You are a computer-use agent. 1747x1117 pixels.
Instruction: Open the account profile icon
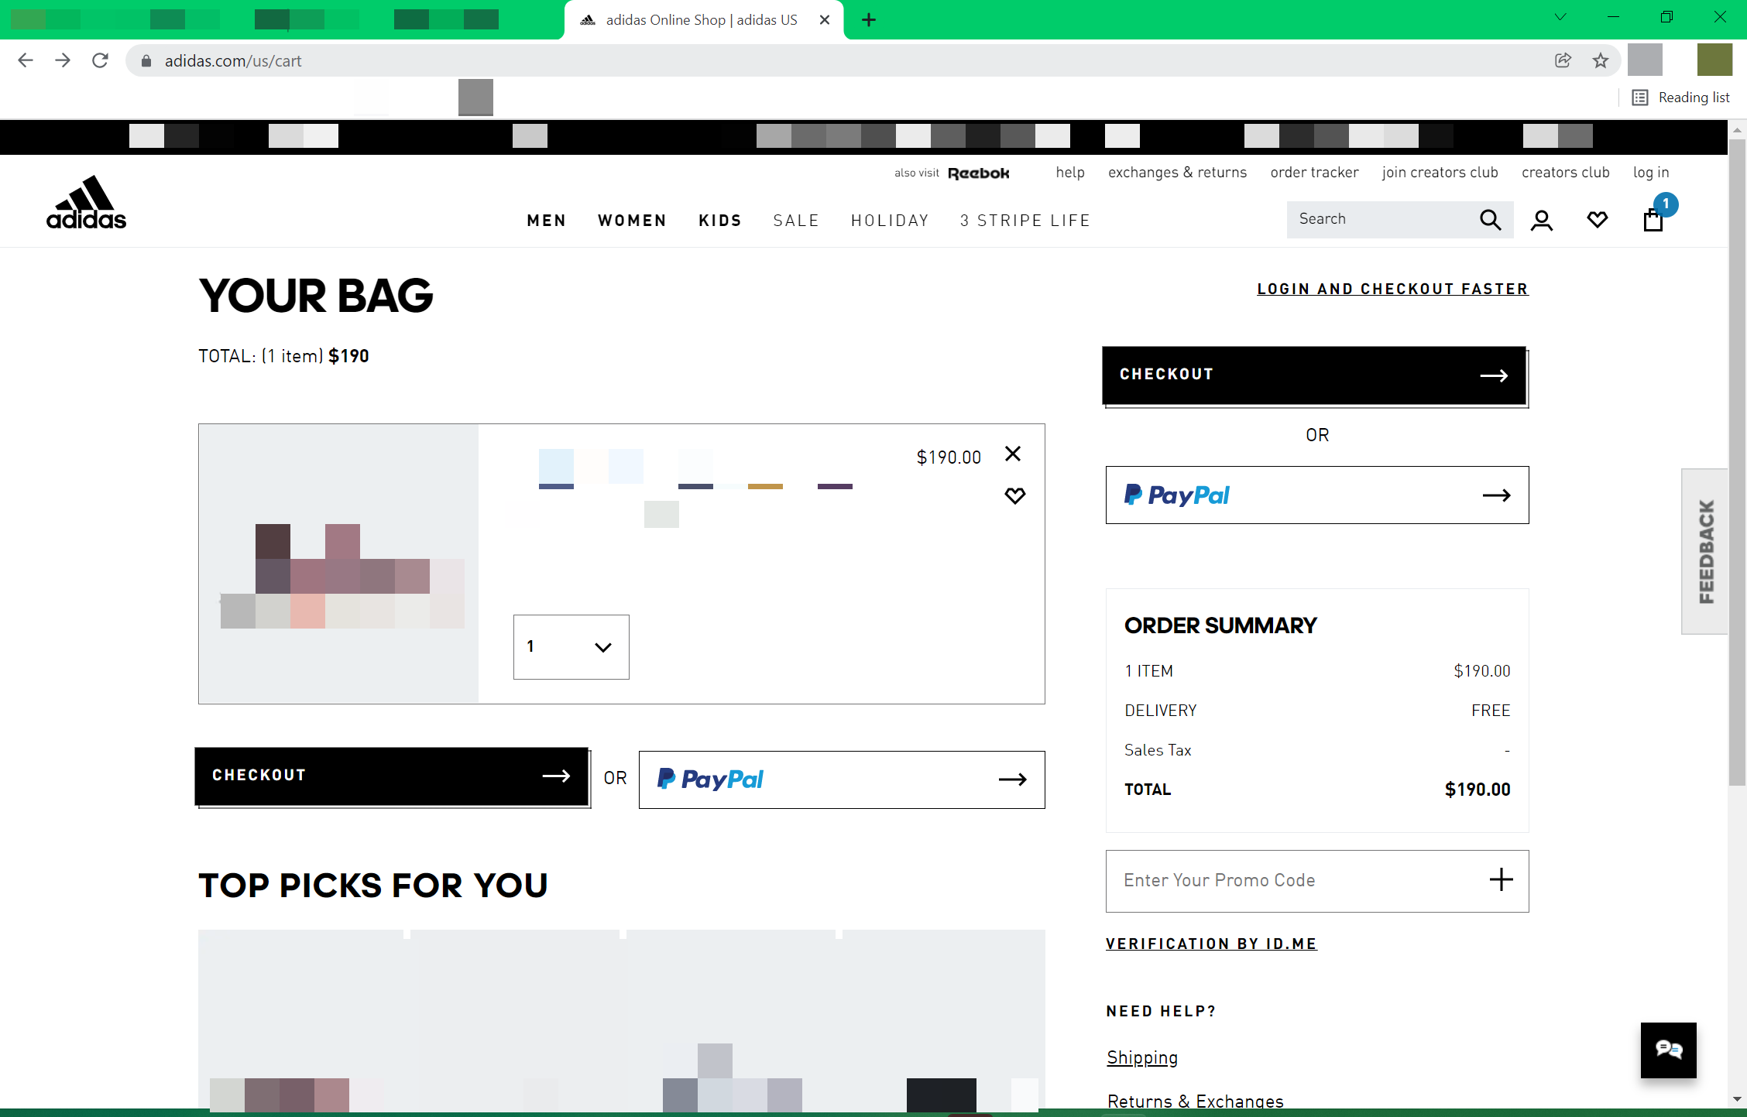click(1541, 221)
